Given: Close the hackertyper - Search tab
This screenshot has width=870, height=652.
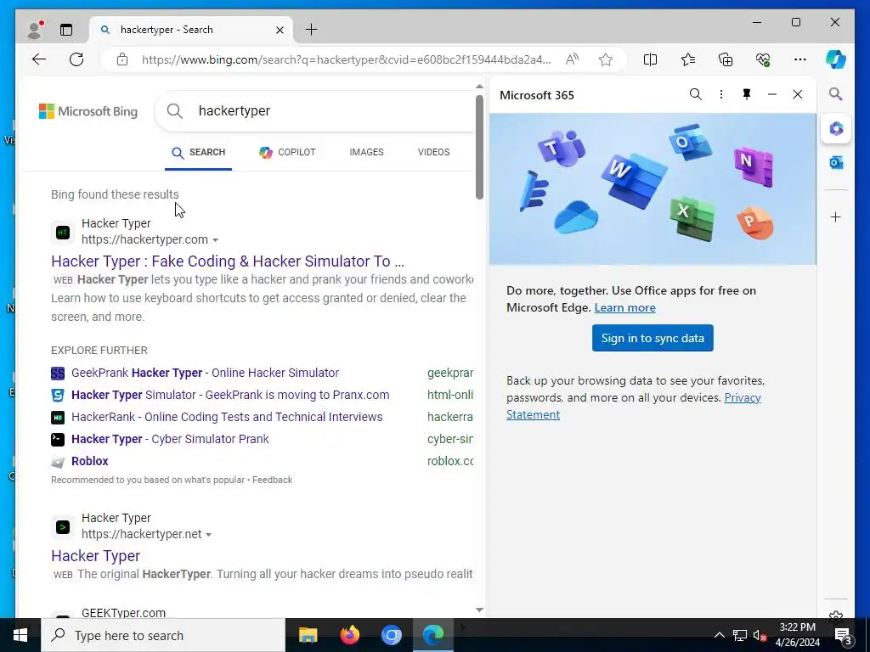Looking at the screenshot, I should point(280,30).
